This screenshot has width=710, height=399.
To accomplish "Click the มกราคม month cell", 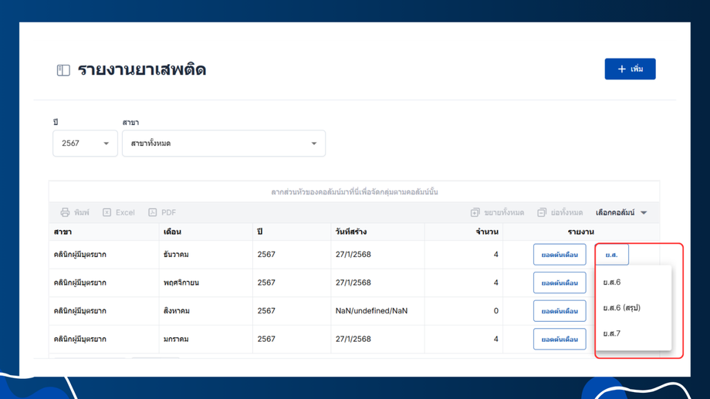I will [x=205, y=339].
